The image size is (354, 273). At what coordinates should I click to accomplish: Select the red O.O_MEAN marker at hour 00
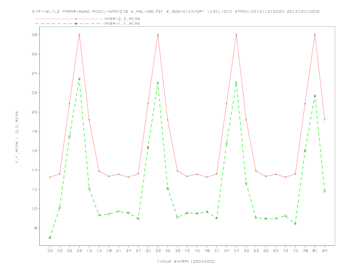click(50, 177)
